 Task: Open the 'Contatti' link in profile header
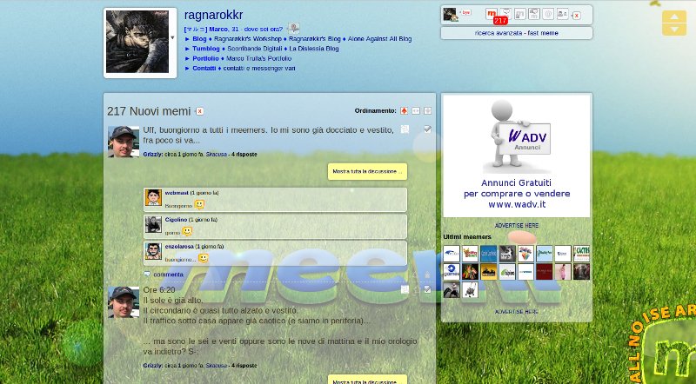point(204,69)
